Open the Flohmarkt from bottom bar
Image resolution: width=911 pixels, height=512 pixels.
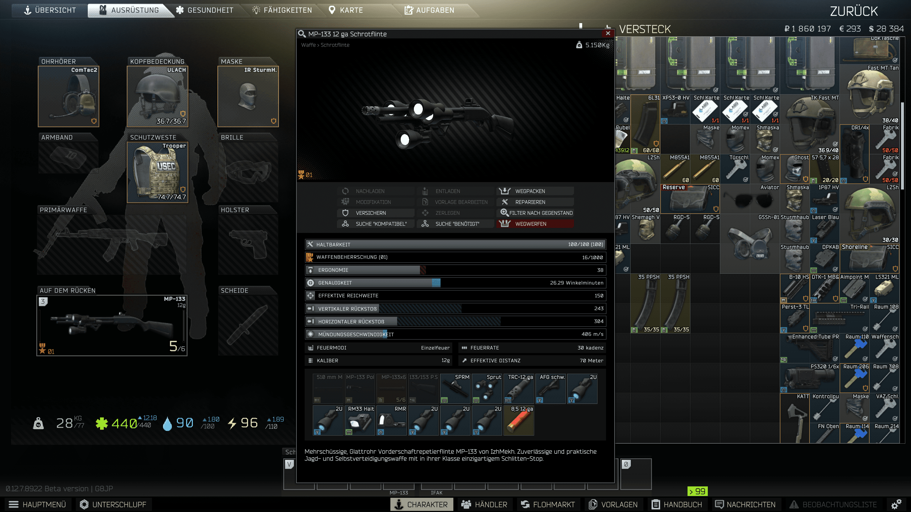[x=548, y=504]
